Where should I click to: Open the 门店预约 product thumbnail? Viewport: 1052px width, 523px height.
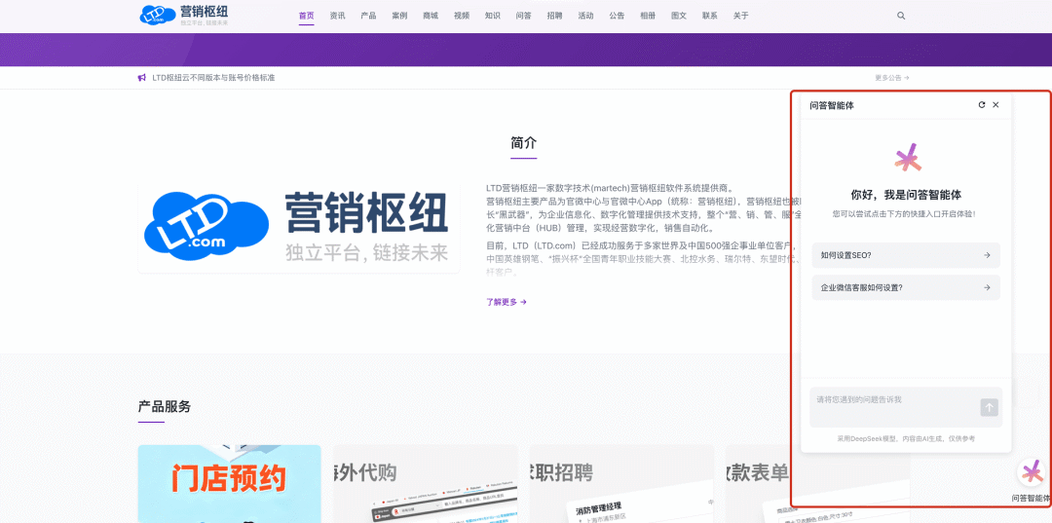click(229, 483)
